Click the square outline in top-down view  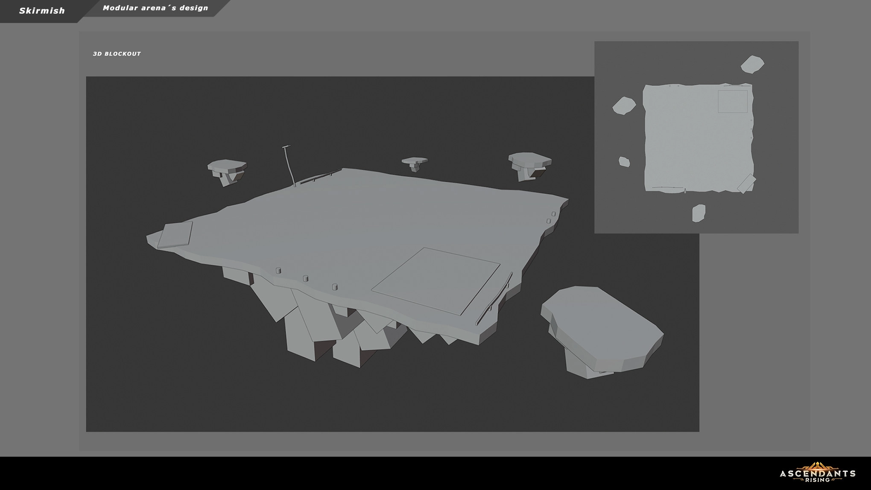click(732, 102)
